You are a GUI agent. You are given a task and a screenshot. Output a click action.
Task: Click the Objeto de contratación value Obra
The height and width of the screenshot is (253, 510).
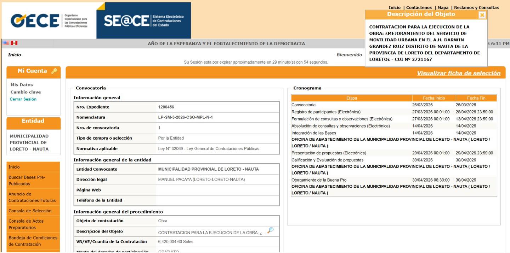pos(163,221)
